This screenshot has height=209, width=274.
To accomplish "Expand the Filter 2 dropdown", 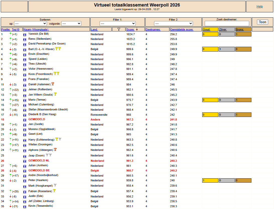I will 173,23.
